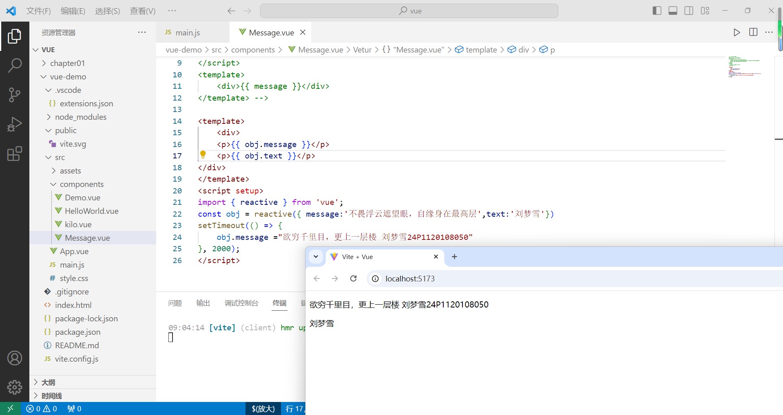Viewport: 783px width, 415px height.
Task: Click the components breadcrumb segment
Action: tap(253, 50)
